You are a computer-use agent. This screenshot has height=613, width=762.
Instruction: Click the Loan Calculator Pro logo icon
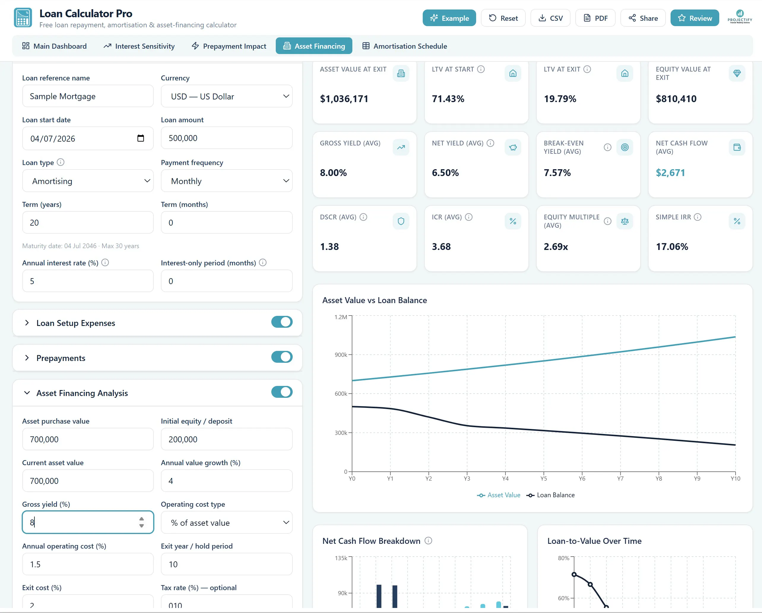[x=23, y=18]
